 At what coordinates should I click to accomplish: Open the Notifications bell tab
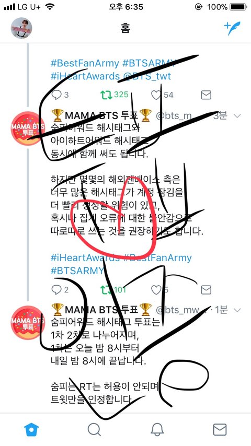(x=157, y=429)
